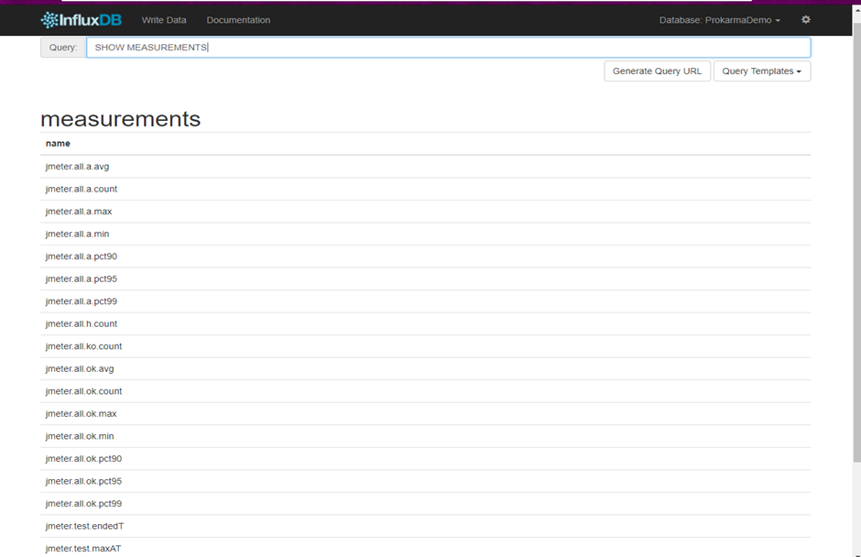This screenshot has width=861, height=557.
Task: Click the Generate Query URL button
Action: click(657, 71)
